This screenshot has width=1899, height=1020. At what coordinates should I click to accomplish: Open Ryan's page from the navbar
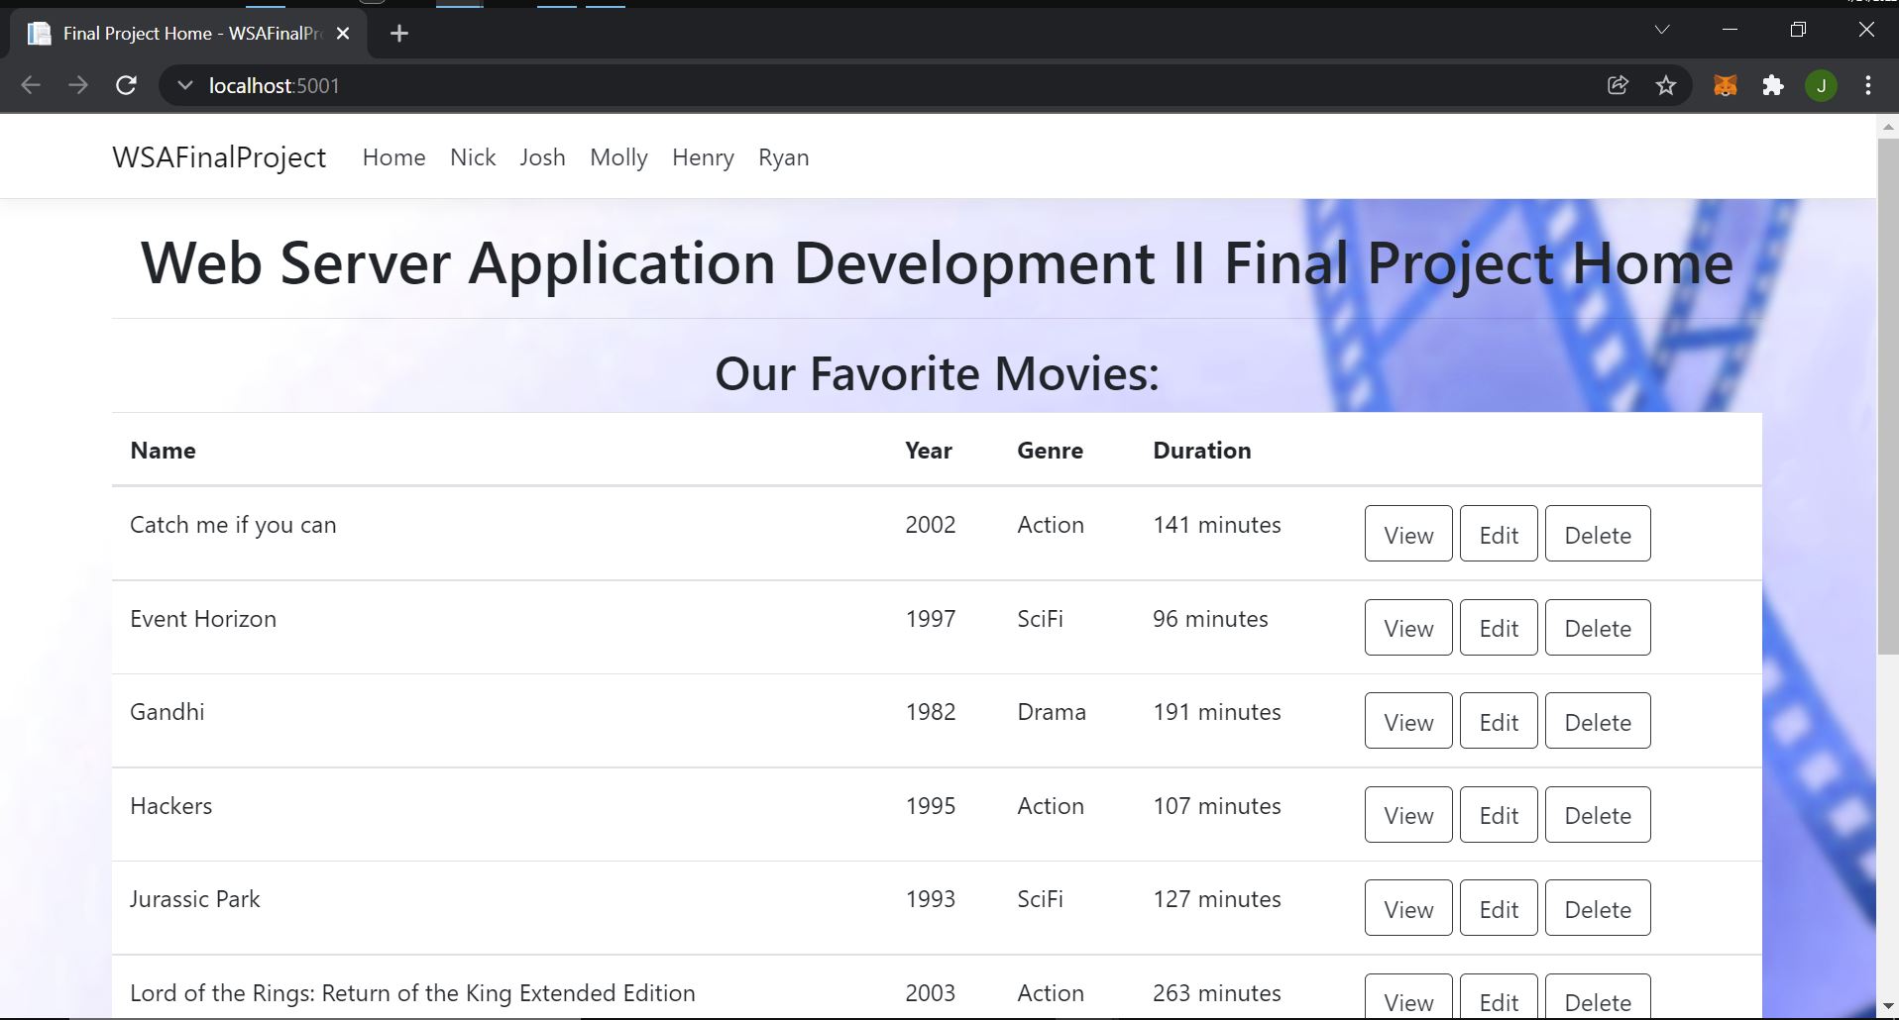[x=783, y=156]
